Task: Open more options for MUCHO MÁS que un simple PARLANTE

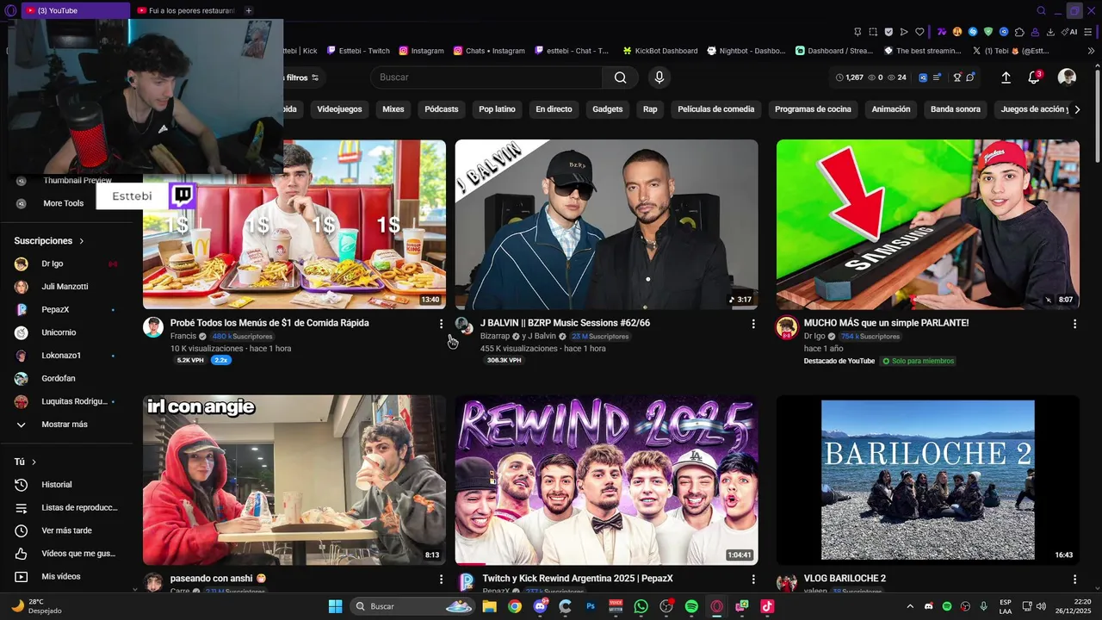Action: [x=1074, y=324]
